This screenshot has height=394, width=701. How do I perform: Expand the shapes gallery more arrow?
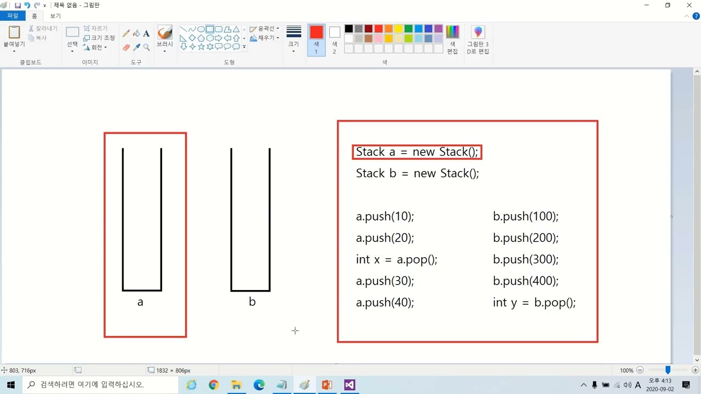tap(244, 47)
